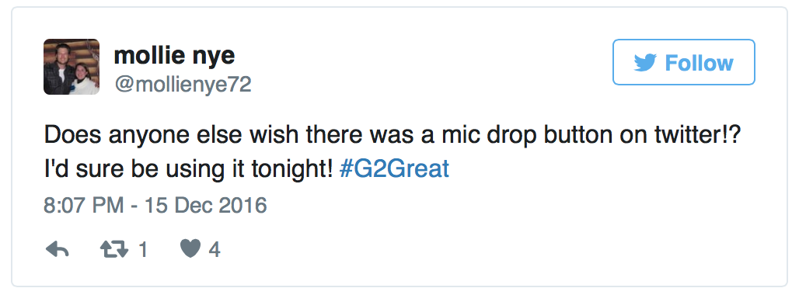Click the tweet line mentioning mic drop button
This screenshot has width=799, height=295.
click(x=392, y=135)
